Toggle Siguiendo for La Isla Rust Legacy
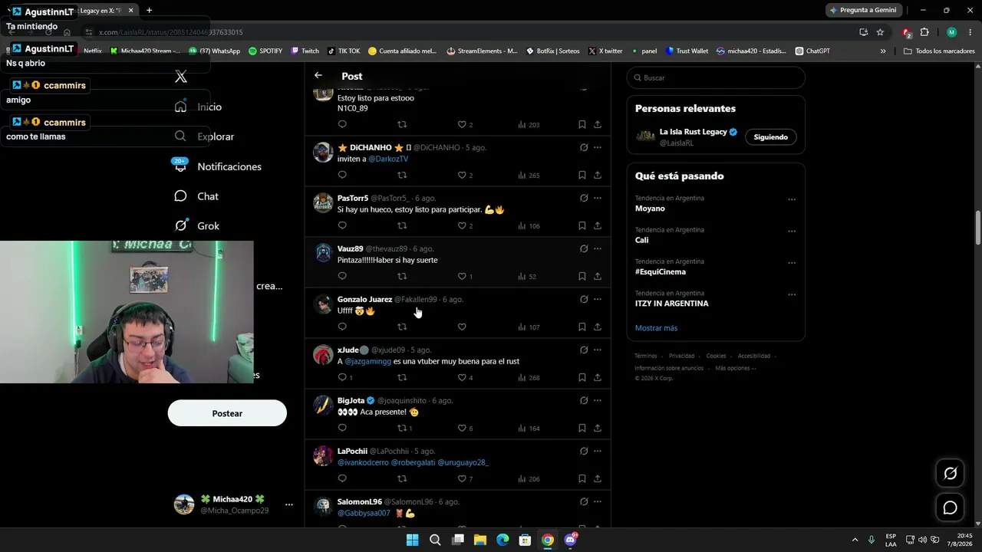982x552 pixels. pos(770,137)
